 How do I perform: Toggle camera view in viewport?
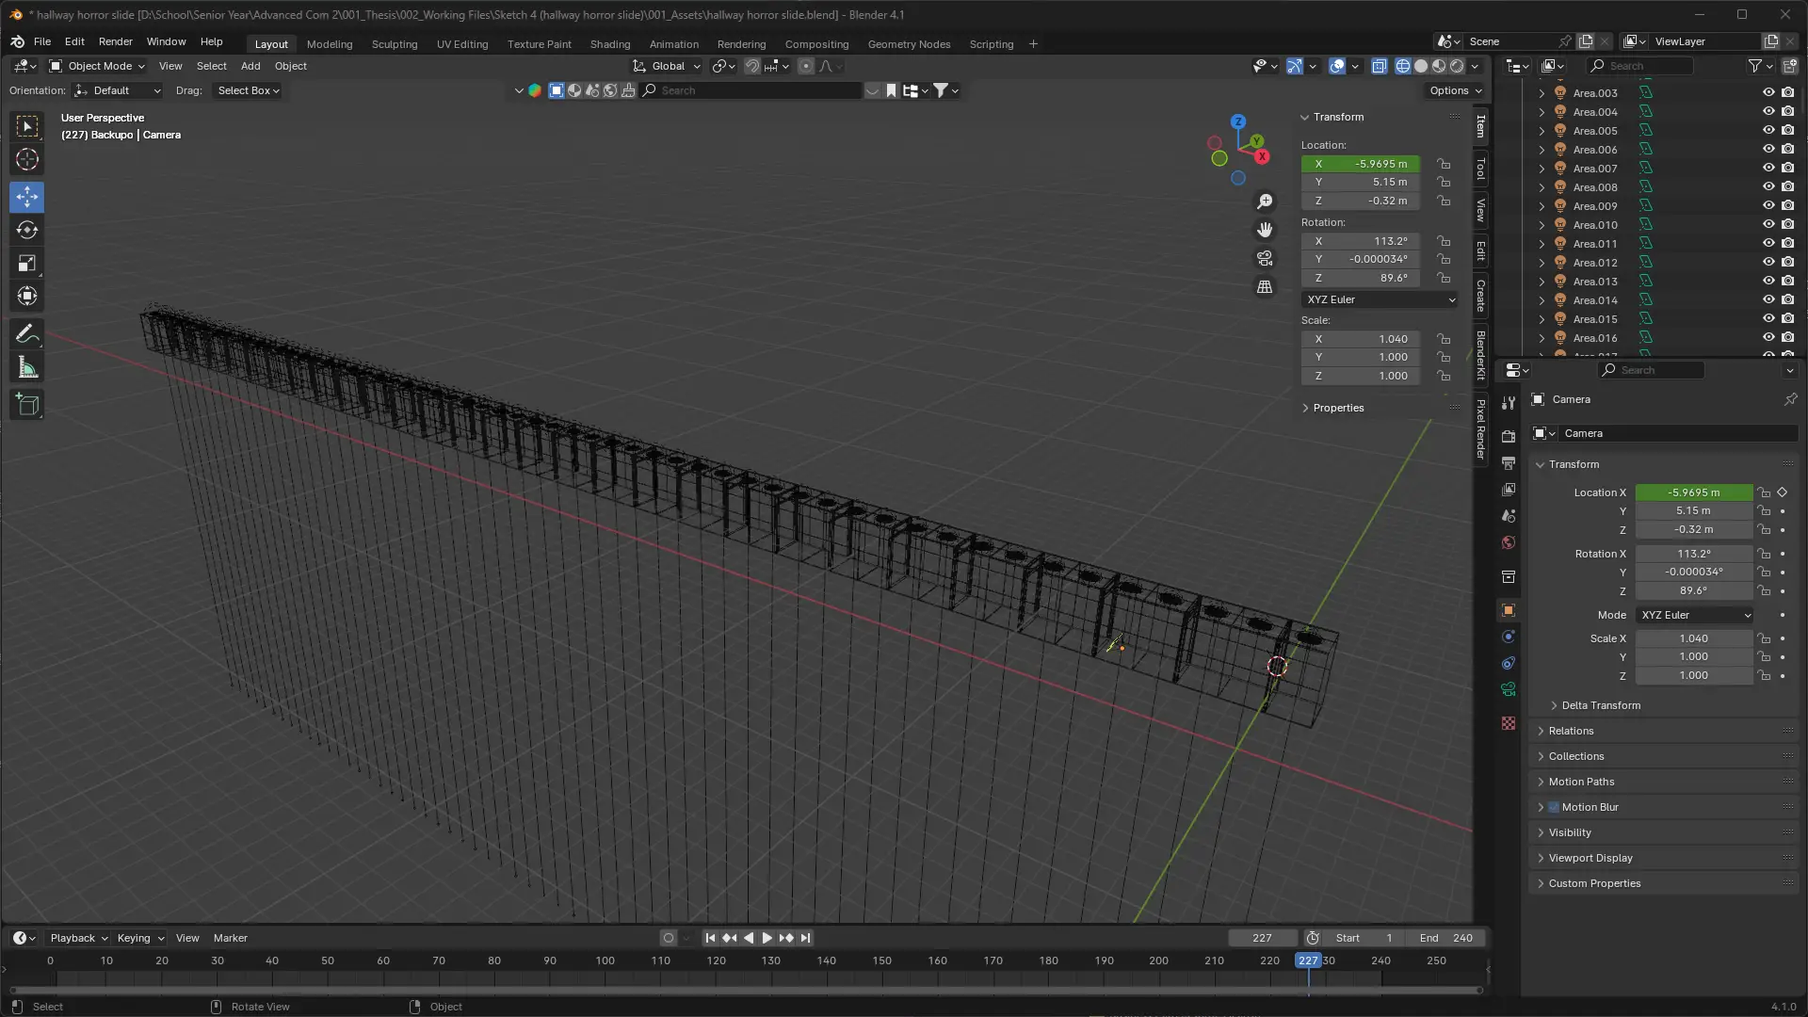[x=1265, y=258]
